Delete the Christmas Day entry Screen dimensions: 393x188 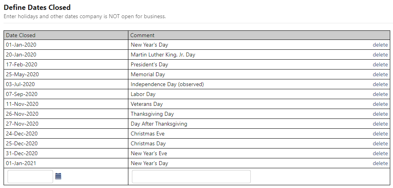coord(380,143)
